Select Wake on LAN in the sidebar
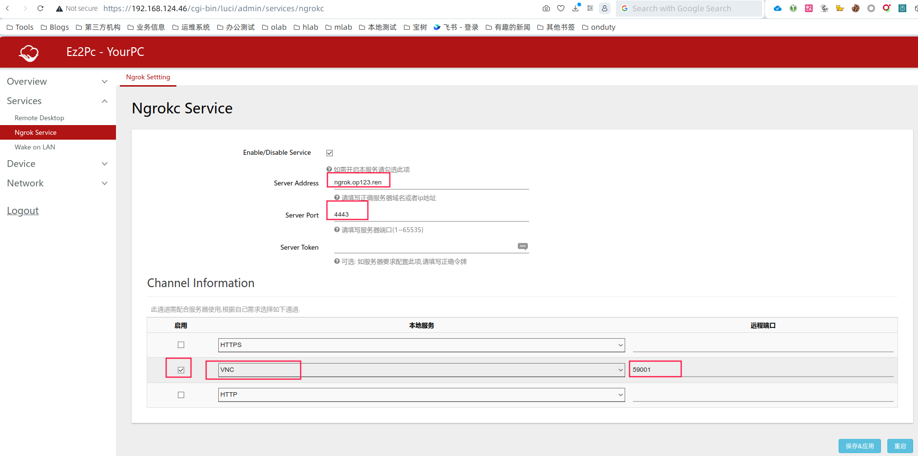 35,147
